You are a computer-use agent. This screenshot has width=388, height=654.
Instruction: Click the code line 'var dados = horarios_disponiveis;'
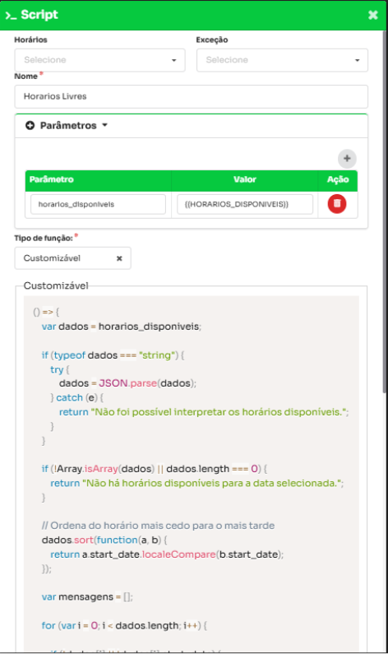(x=122, y=327)
